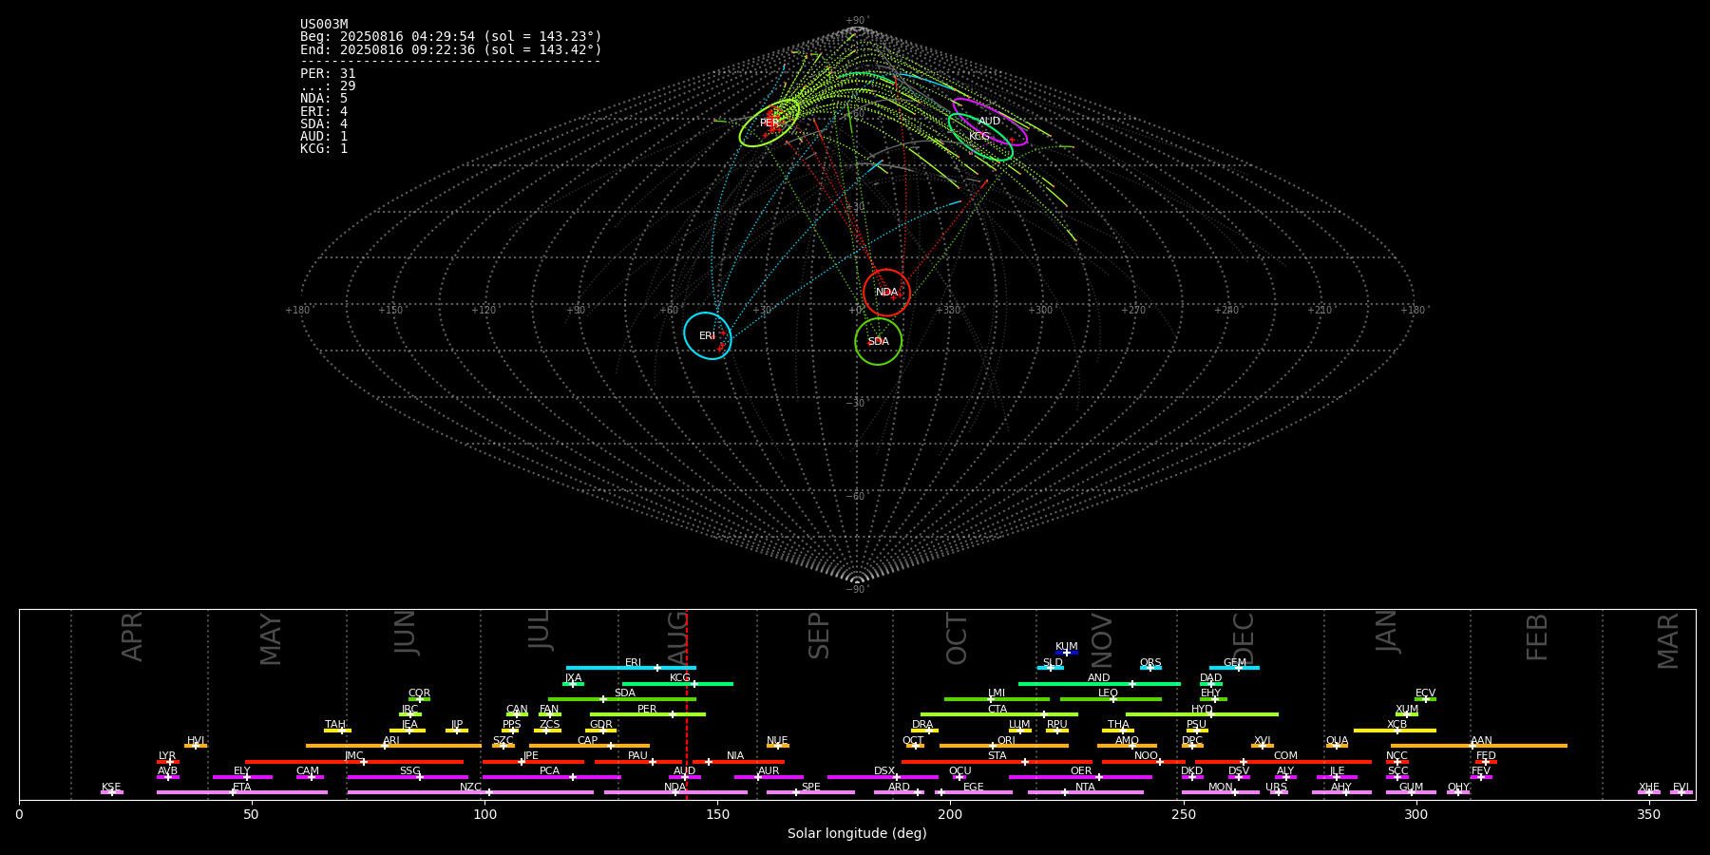The height and width of the screenshot is (855, 1710).
Task: Click the 'Beg: 20250816 04:29:54' line
Action: (x=451, y=37)
